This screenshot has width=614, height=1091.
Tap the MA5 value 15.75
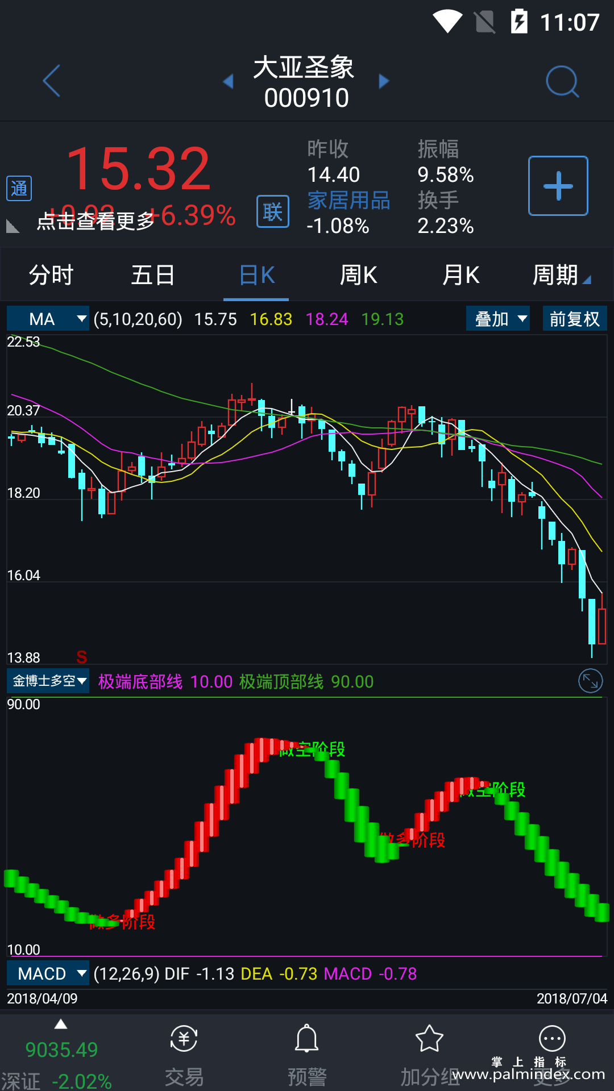coord(215,319)
